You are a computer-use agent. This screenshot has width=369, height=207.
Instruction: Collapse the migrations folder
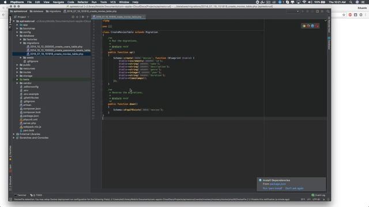pyautogui.click(x=21, y=43)
